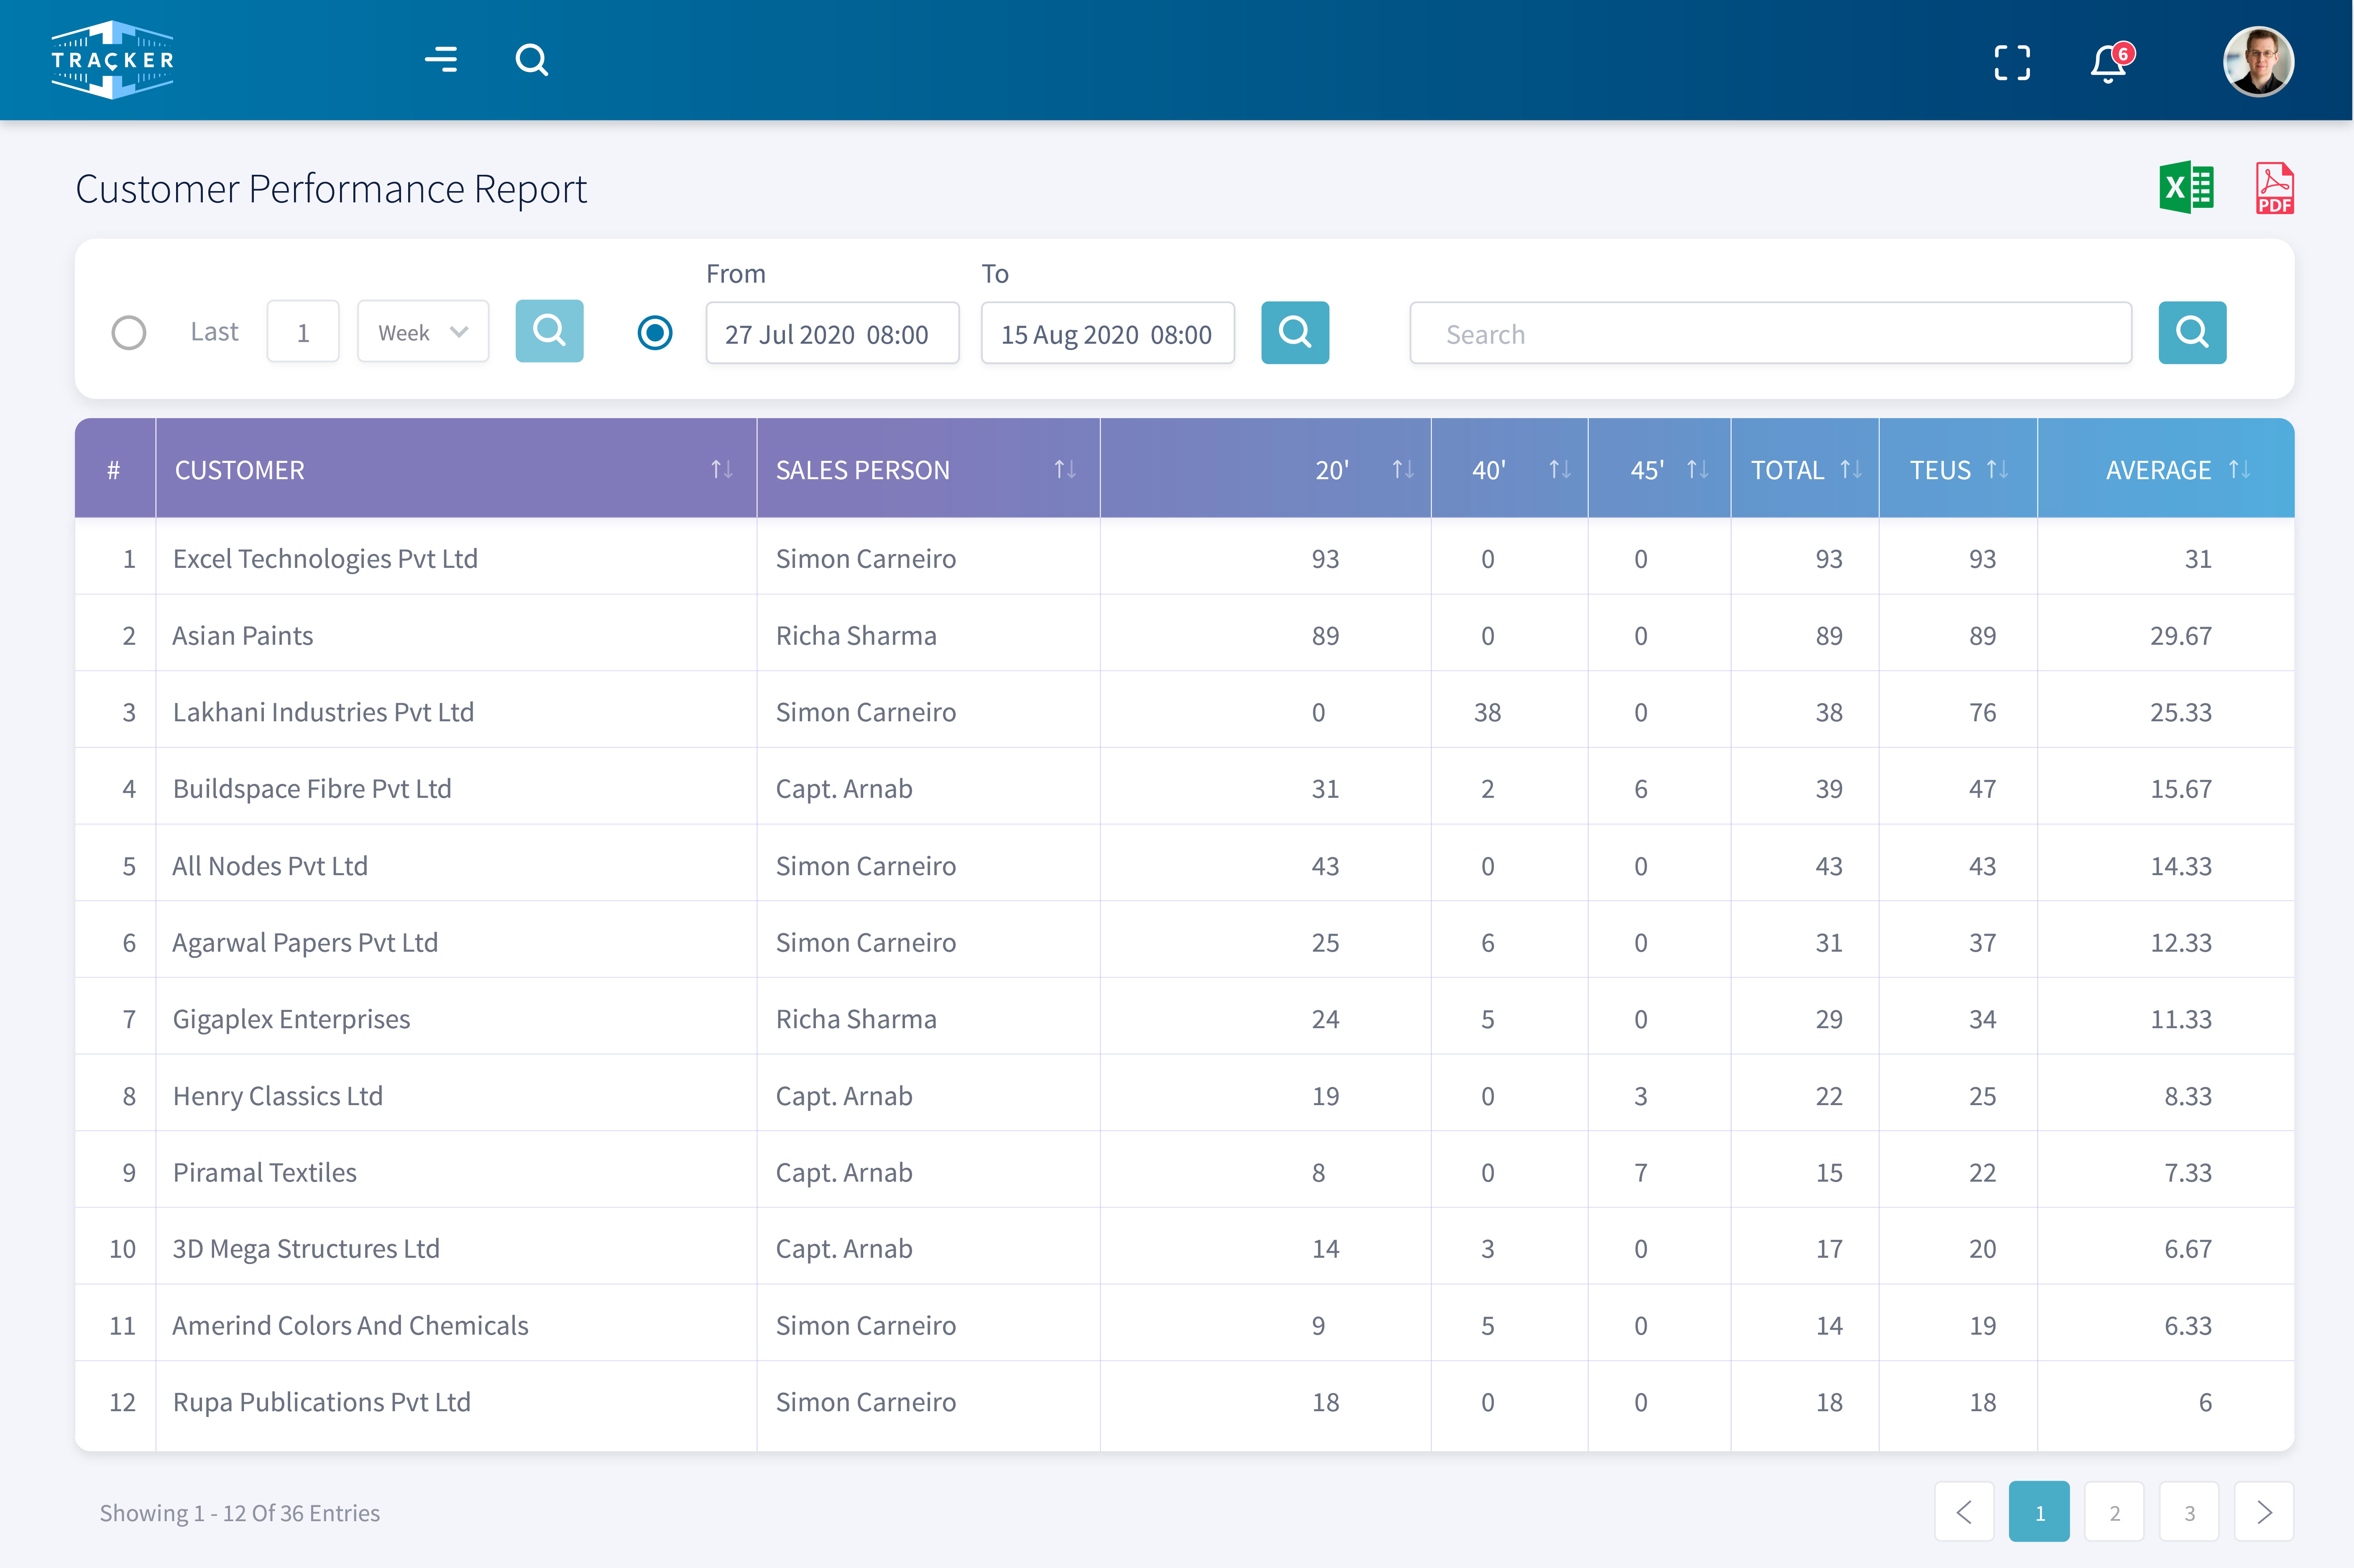Click Gigaplex Enterprises customer
This screenshot has width=2354, height=1568.
(x=291, y=1019)
